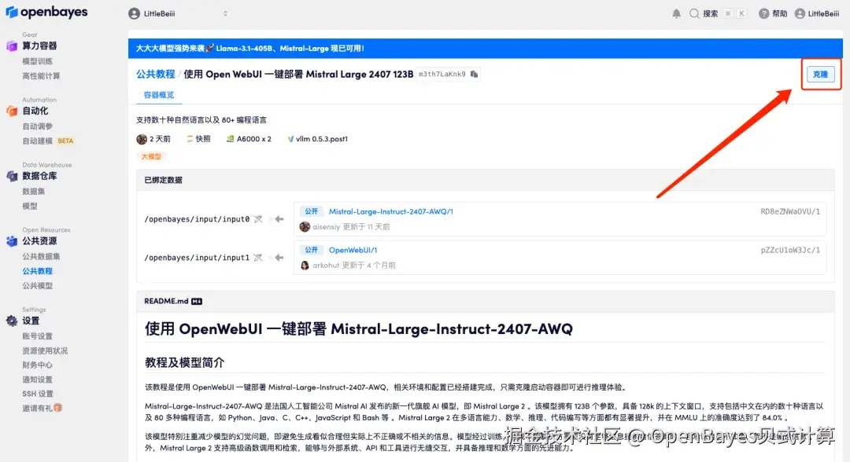Click the LittleBeiii avatar at top right

point(800,13)
